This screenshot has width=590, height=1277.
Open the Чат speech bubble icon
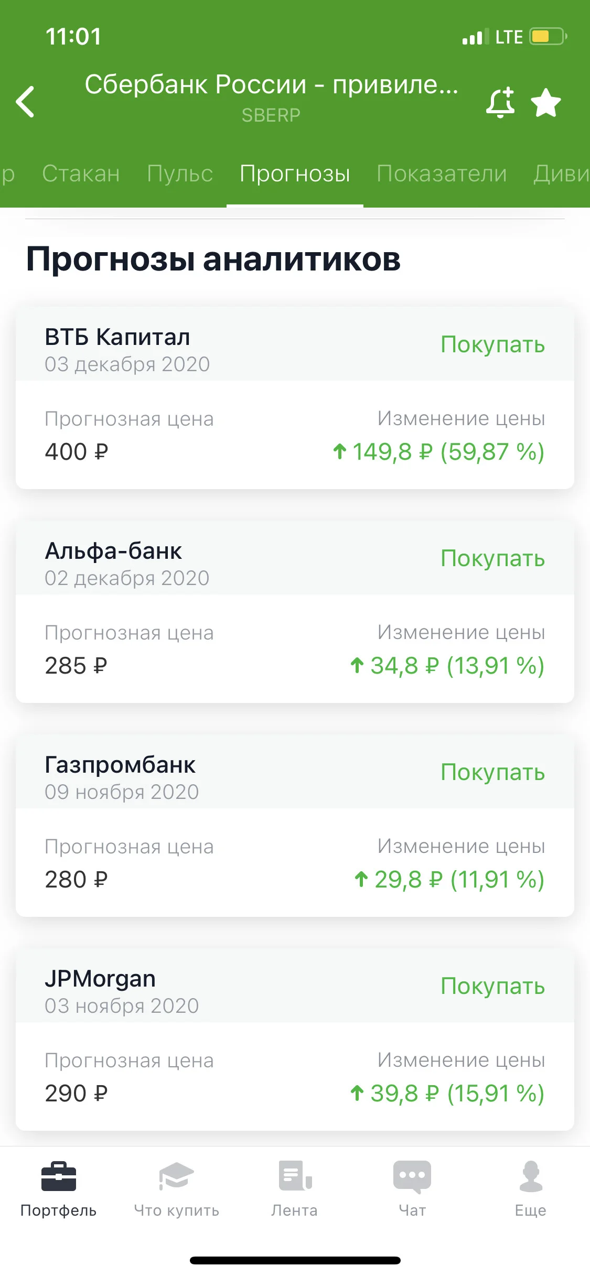click(x=412, y=1176)
